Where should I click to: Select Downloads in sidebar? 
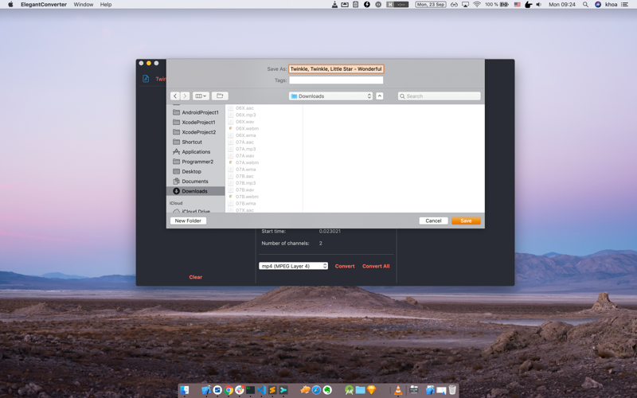[x=195, y=191]
